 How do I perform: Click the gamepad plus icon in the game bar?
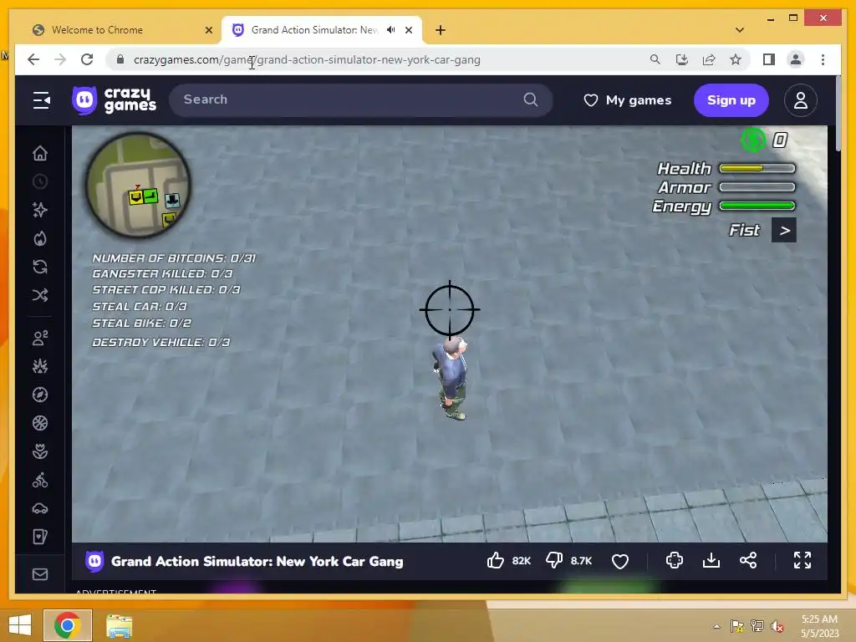[675, 561]
